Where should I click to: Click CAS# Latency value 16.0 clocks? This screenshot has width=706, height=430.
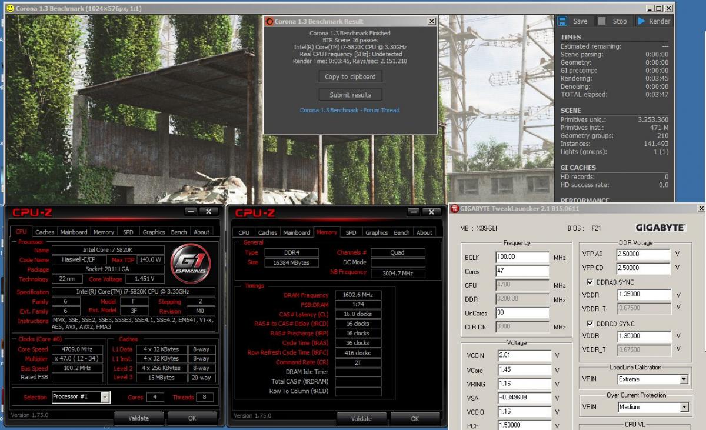click(x=358, y=314)
